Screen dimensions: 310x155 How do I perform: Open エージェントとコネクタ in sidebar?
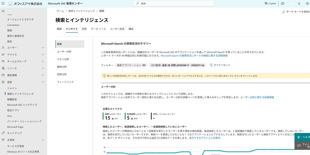20,19
